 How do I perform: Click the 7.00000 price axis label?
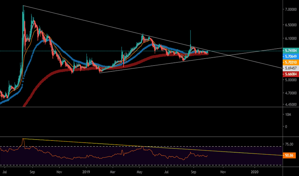[x=291, y=9]
